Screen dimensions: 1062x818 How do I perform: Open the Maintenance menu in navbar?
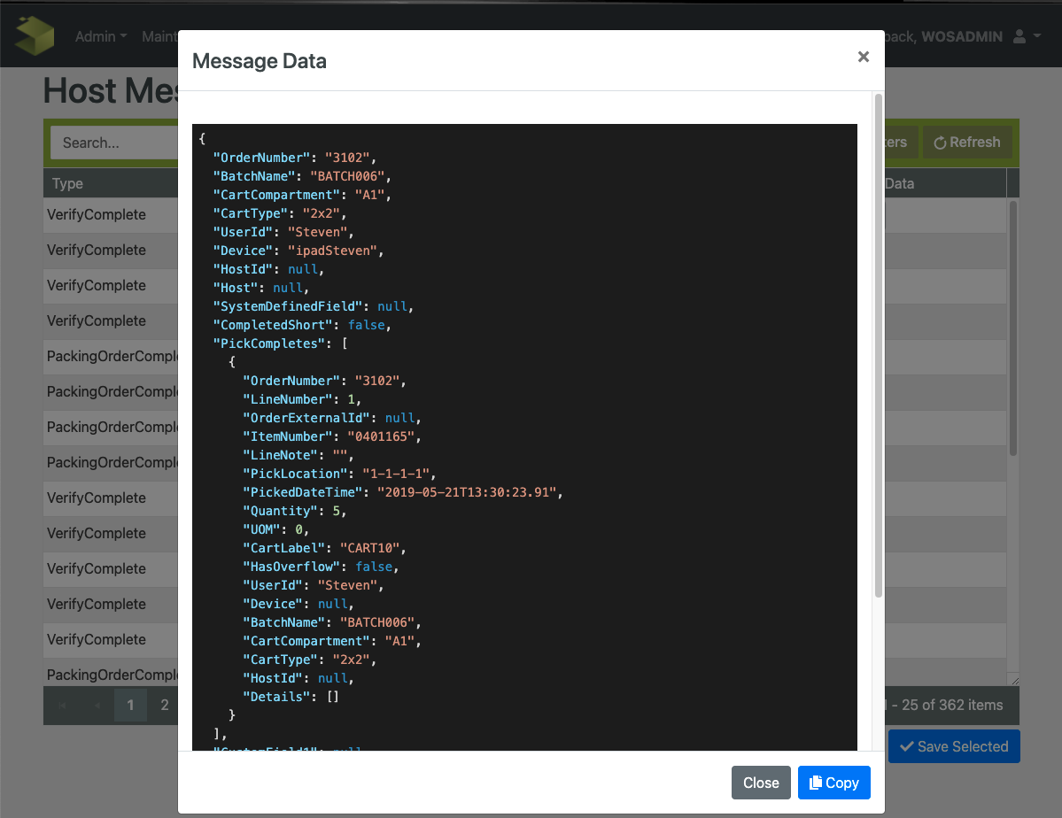click(159, 36)
